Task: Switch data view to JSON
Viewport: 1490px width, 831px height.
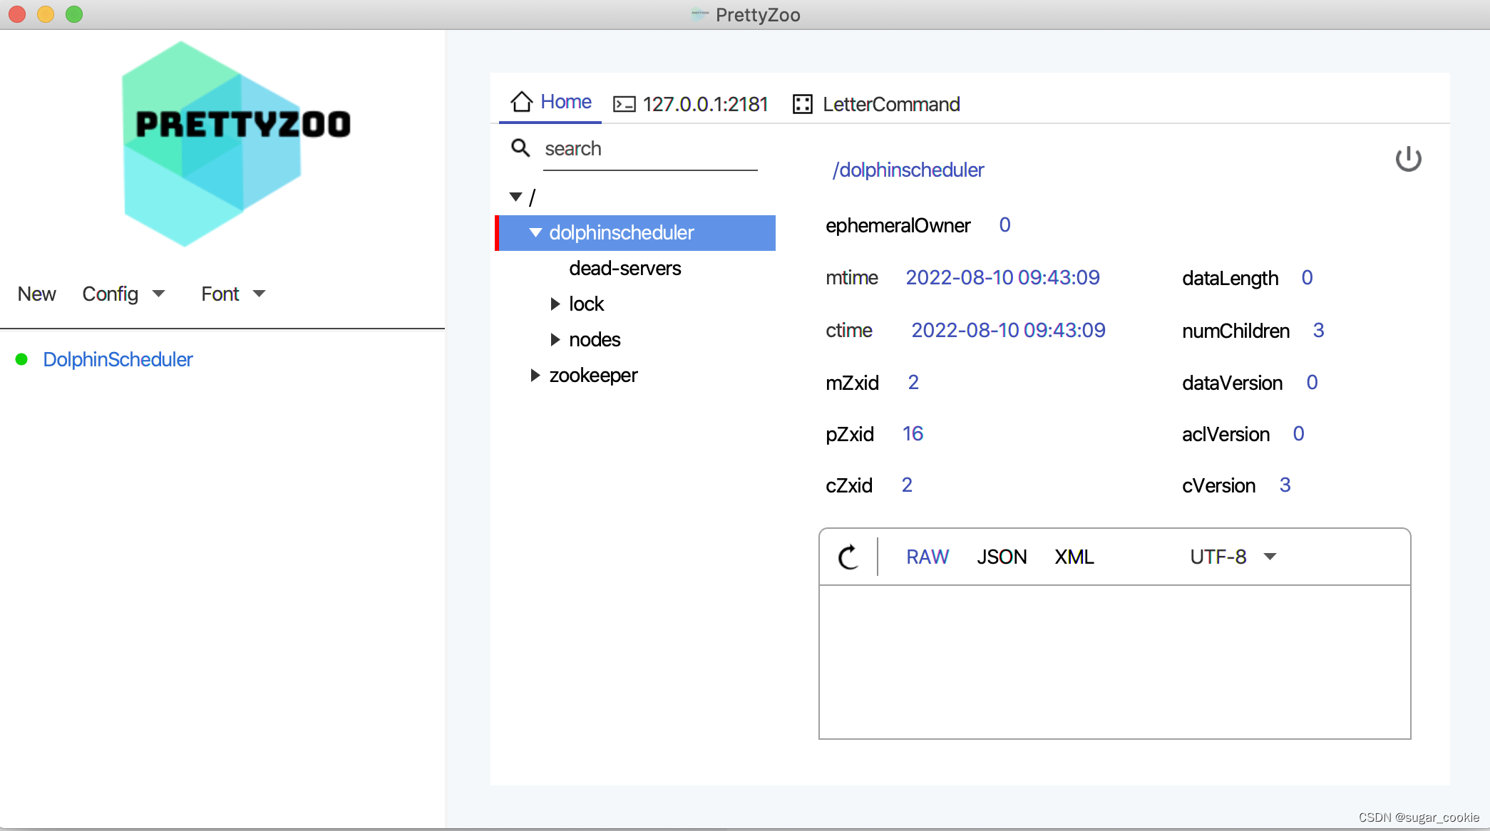Action: [1002, 557]
